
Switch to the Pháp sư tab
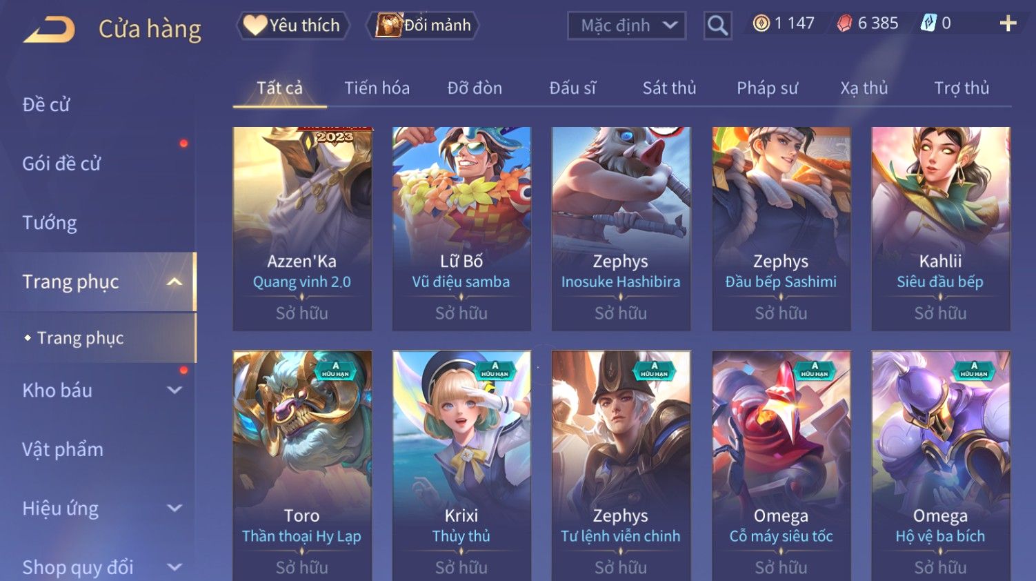click(767, 88)
